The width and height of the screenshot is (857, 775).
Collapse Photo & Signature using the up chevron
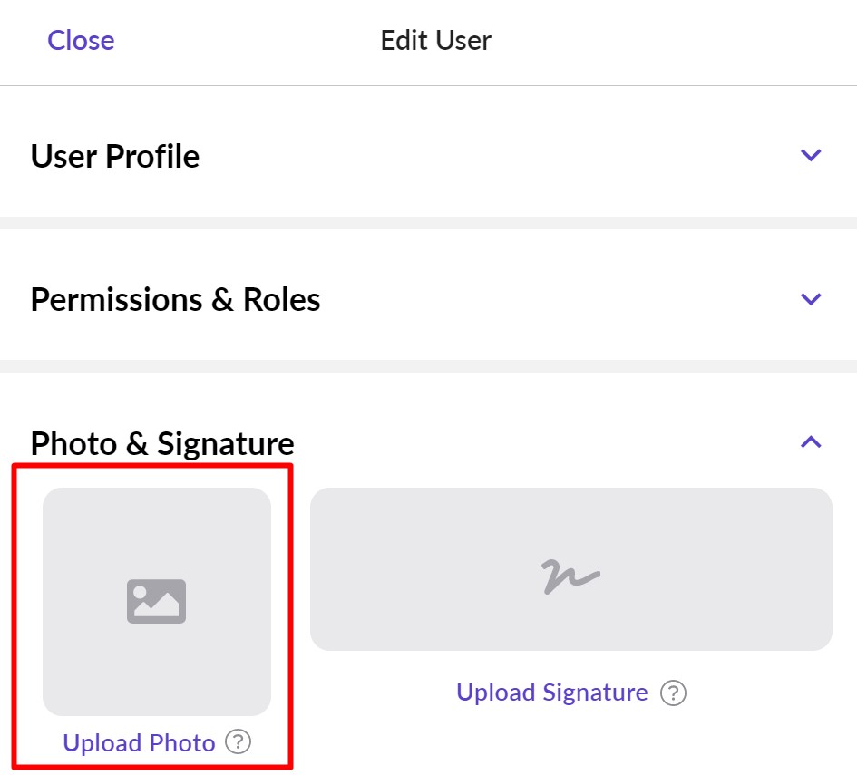coord(811,442)
